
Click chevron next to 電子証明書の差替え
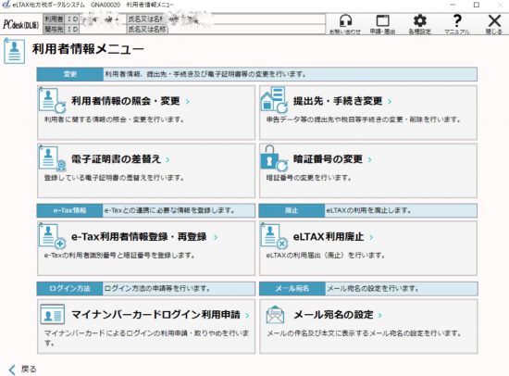point(168,159)
